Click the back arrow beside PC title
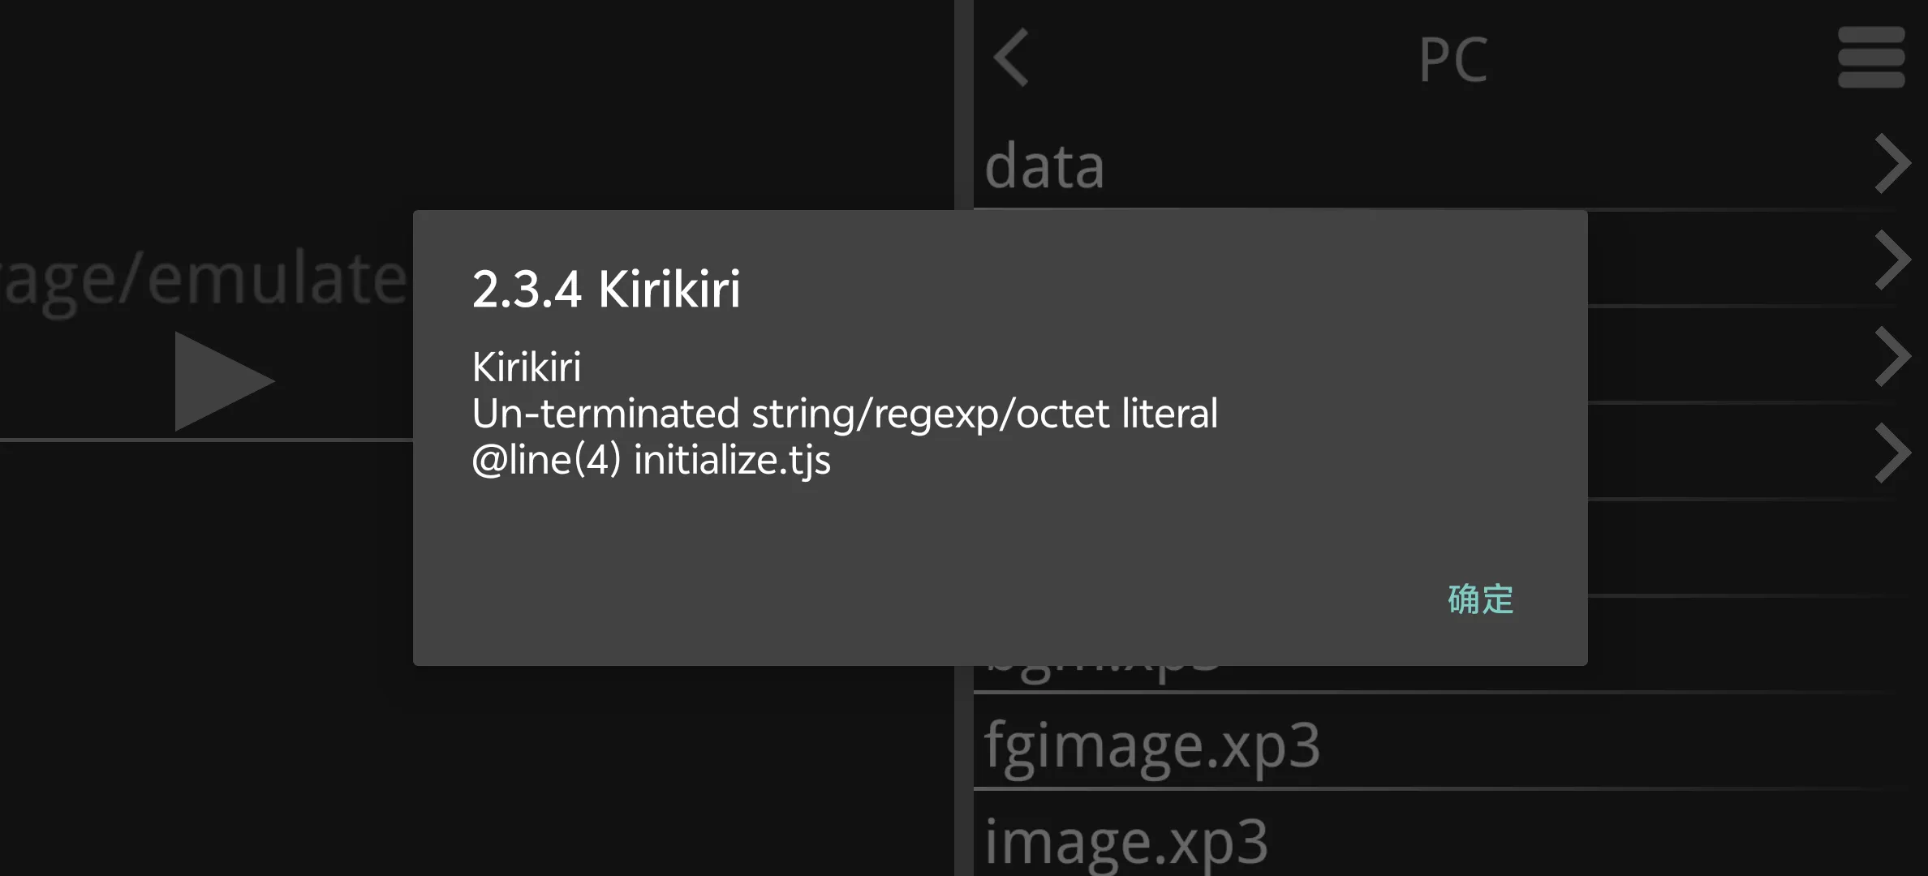The width and height of the screenshot is (1928, 876). point(1011,58)
